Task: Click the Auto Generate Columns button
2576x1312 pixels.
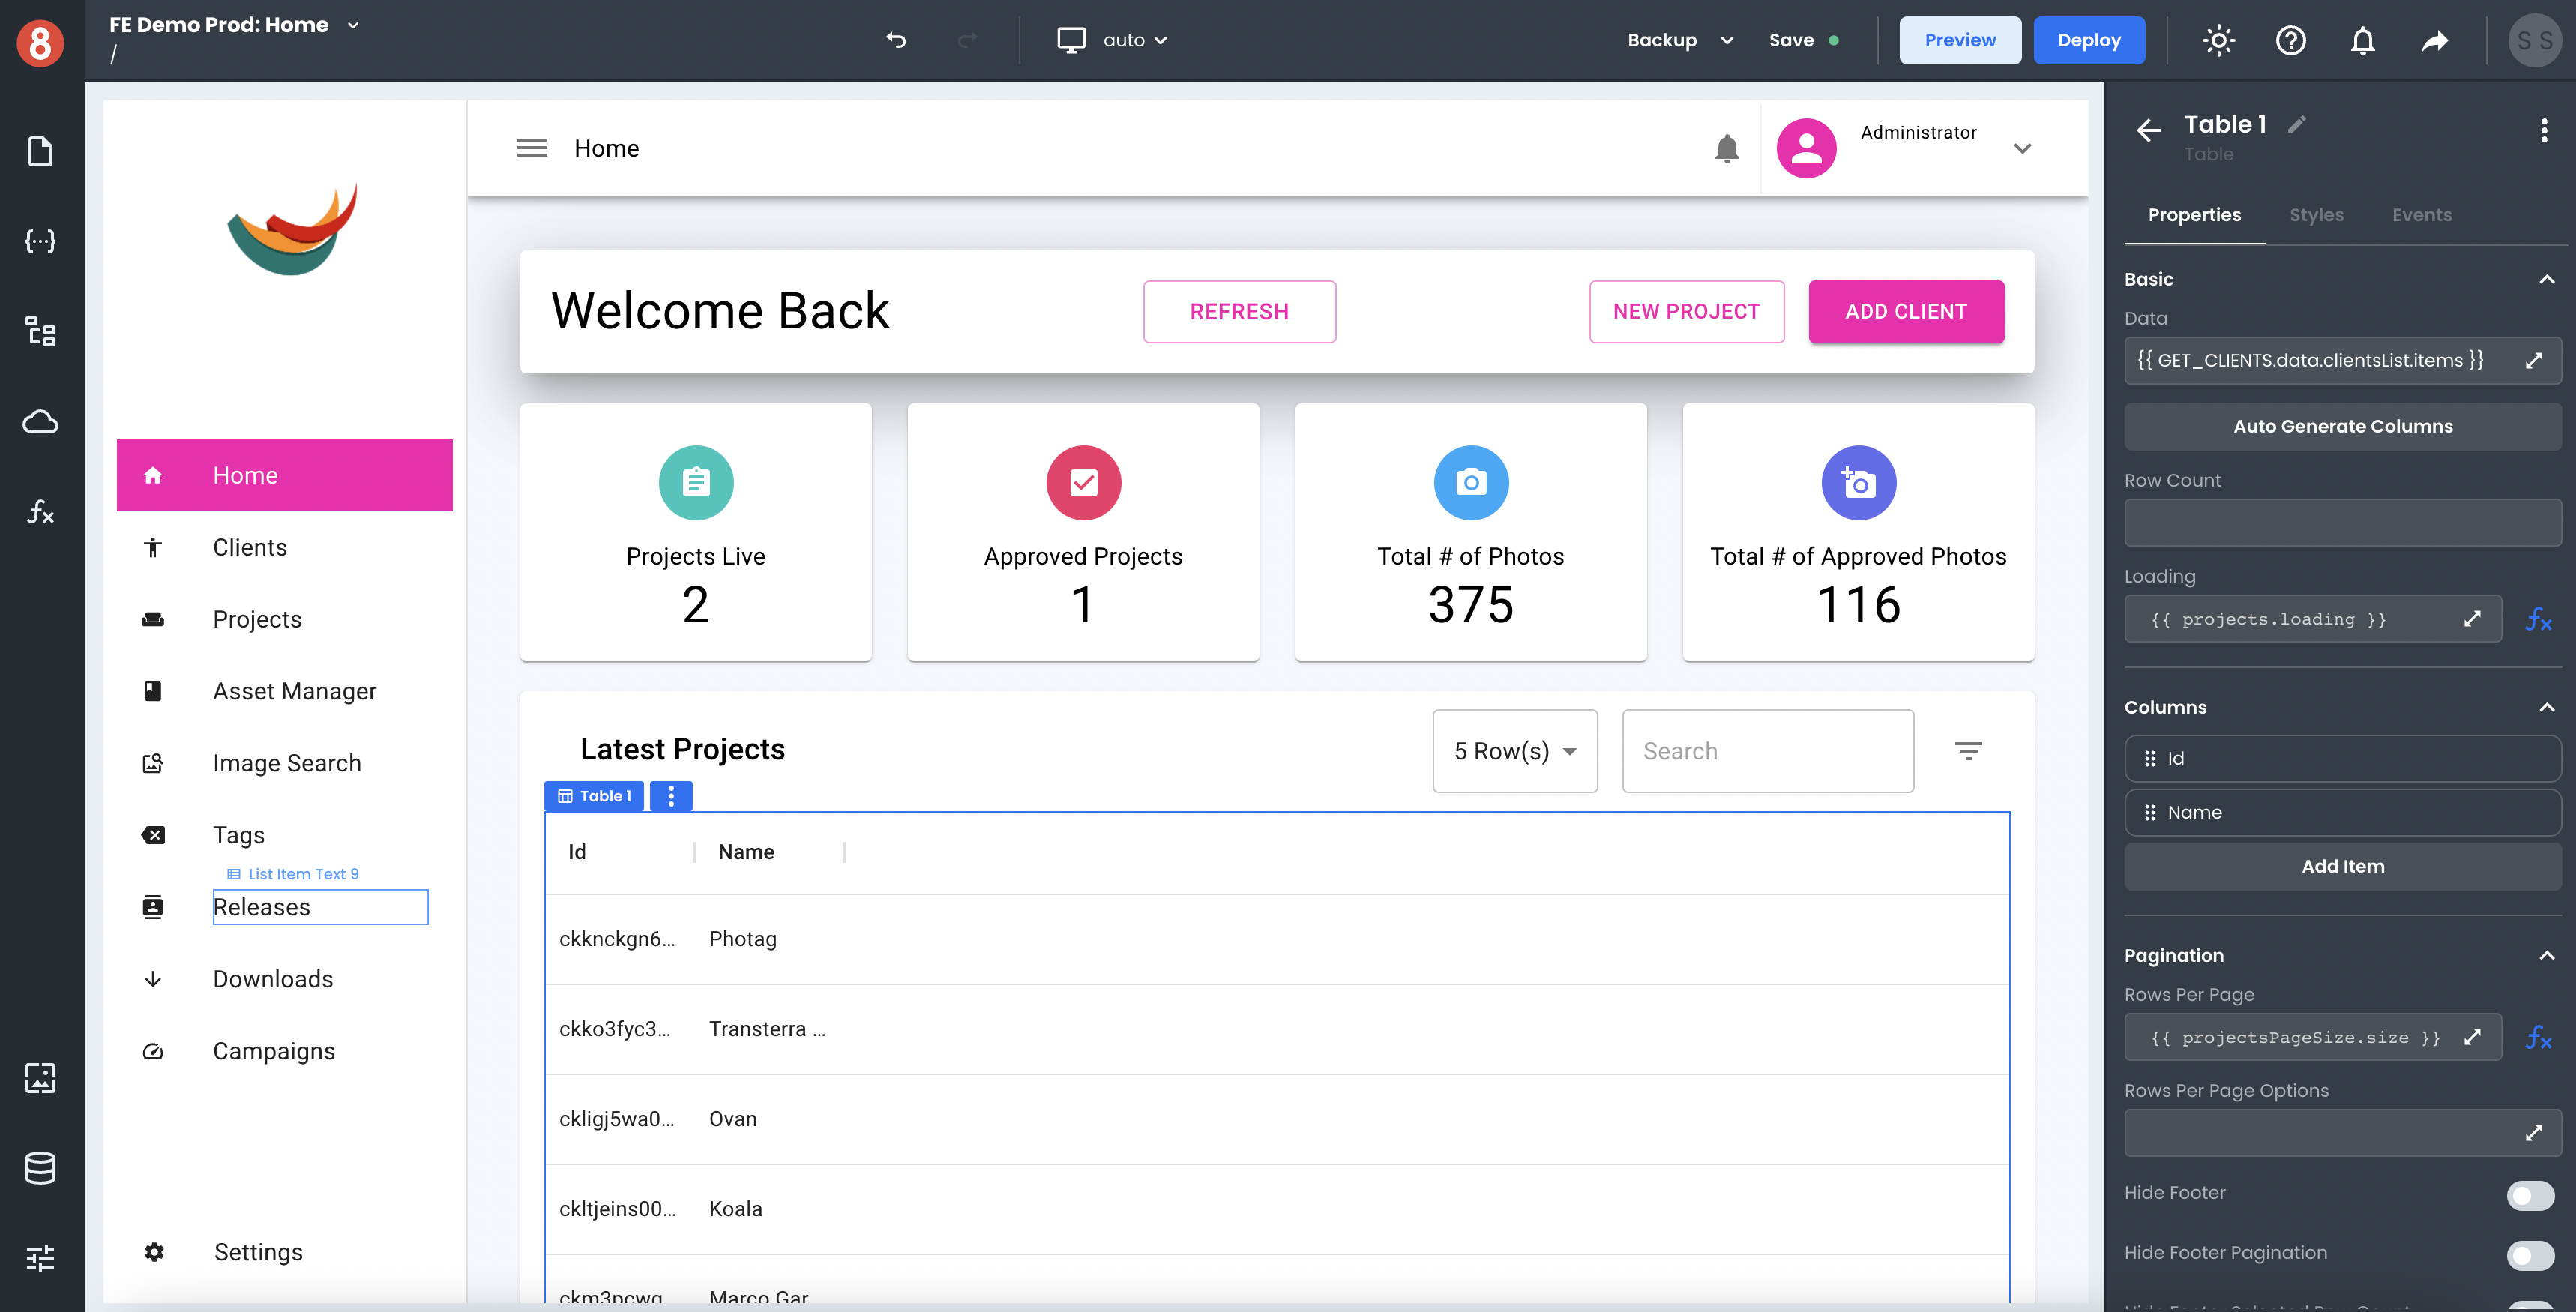Action: pos(2340,425)
